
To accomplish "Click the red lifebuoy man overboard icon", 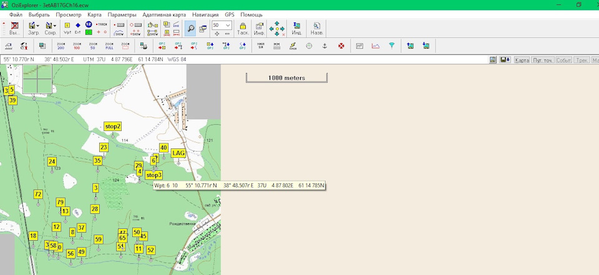I will click(x=341, y=46).
